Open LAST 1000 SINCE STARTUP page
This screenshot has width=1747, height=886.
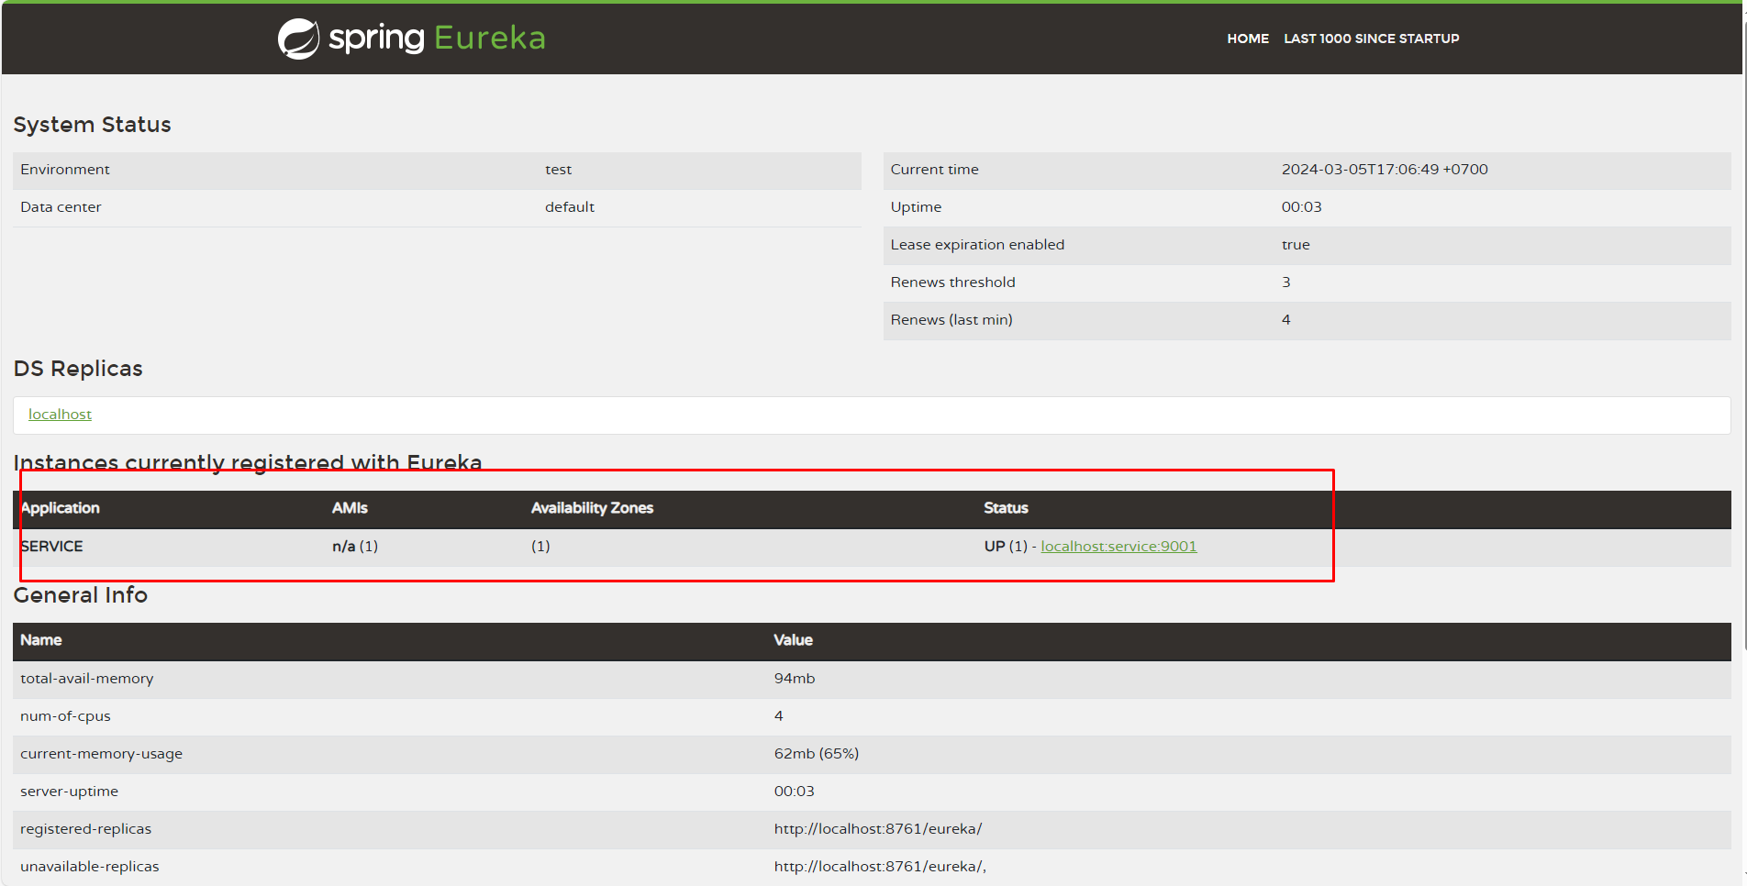[1371, 39]
